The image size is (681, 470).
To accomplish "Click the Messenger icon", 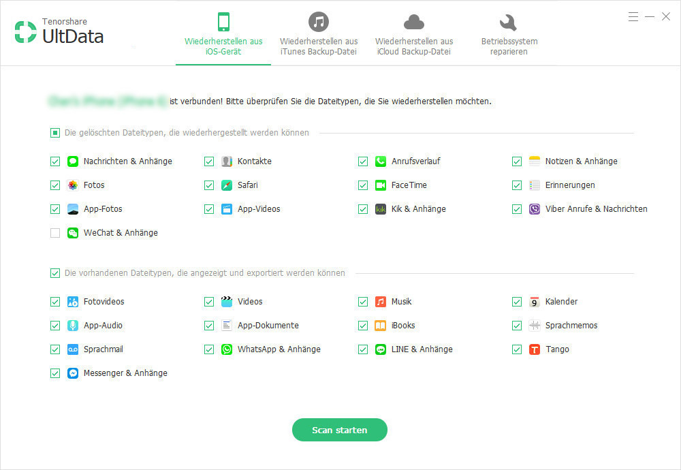I will pyautogui.click(x=73, y=373).
